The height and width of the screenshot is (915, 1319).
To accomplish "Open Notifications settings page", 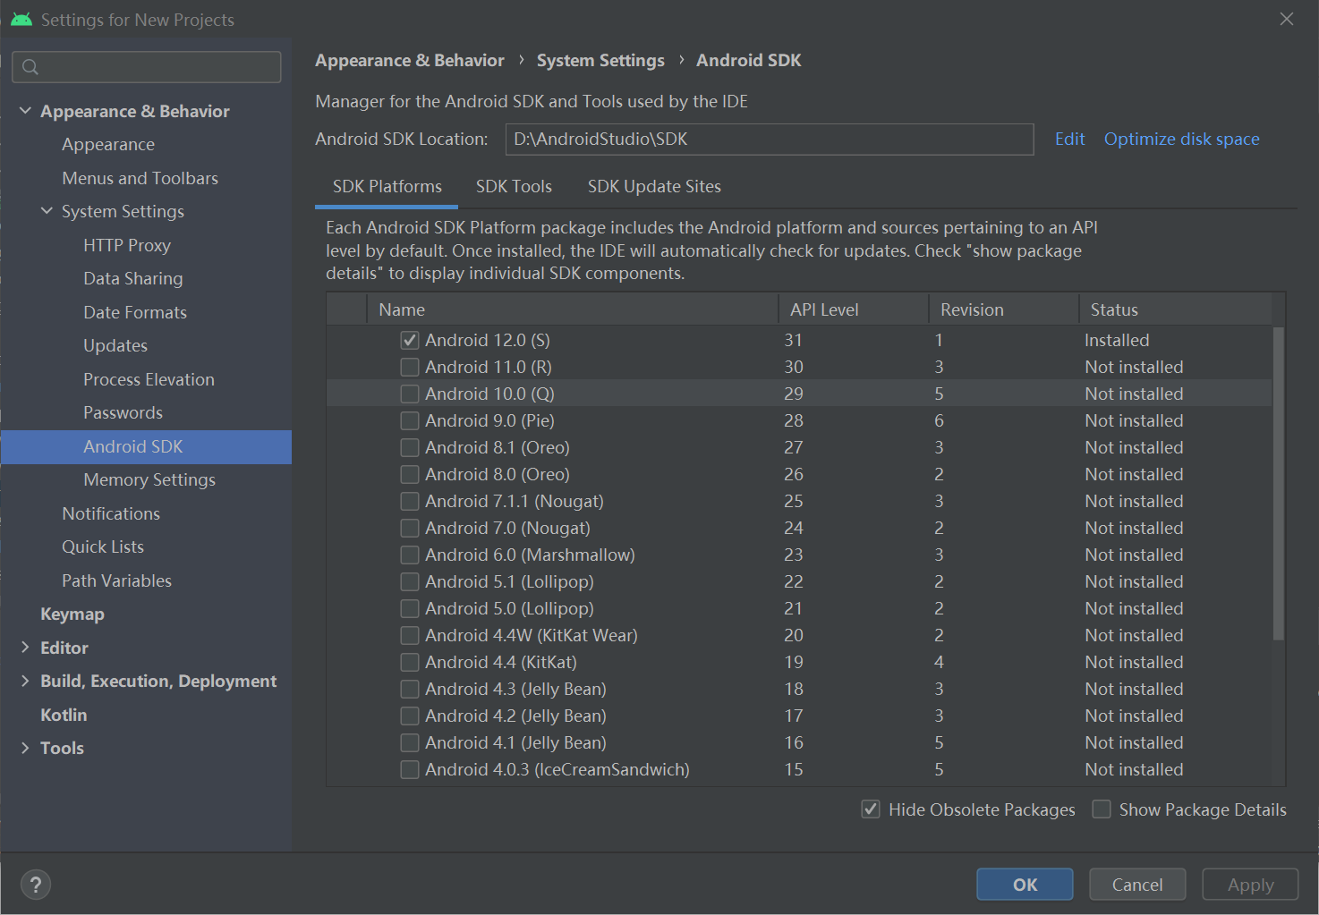I will pos(111,513).
